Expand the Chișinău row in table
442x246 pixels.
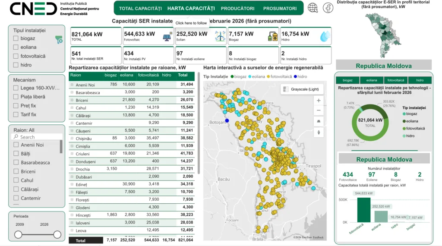(72, 139)
